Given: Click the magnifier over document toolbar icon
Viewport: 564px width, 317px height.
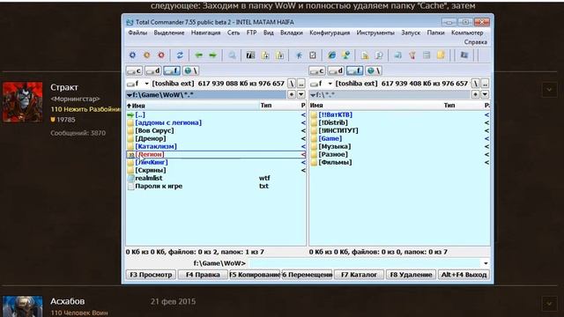Looking at the screenshot, I should (379, 55).
